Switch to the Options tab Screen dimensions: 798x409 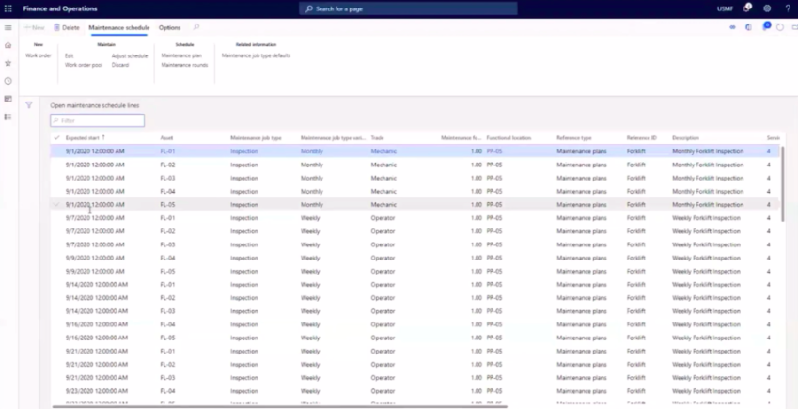[x=169, y=28]
